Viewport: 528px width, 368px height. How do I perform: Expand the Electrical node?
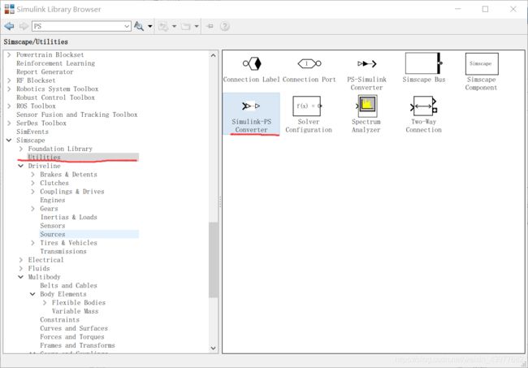[21, 260]
